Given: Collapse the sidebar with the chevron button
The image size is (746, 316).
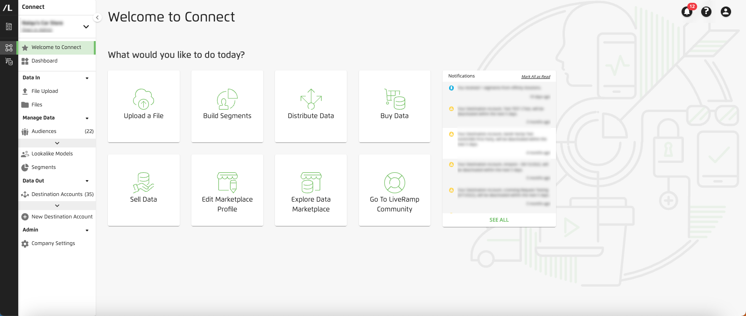Looking at the screenshot, I should point(97,18).
